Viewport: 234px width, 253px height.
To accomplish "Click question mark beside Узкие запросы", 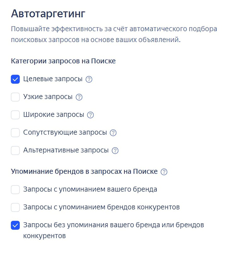I will click(x=79, y=97).
